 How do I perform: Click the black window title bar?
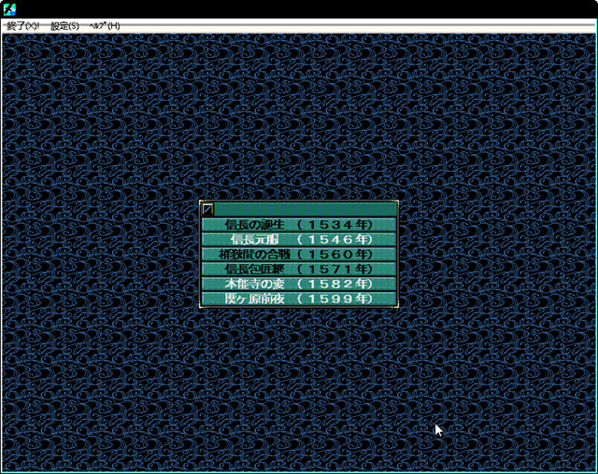tap(299, 9)
